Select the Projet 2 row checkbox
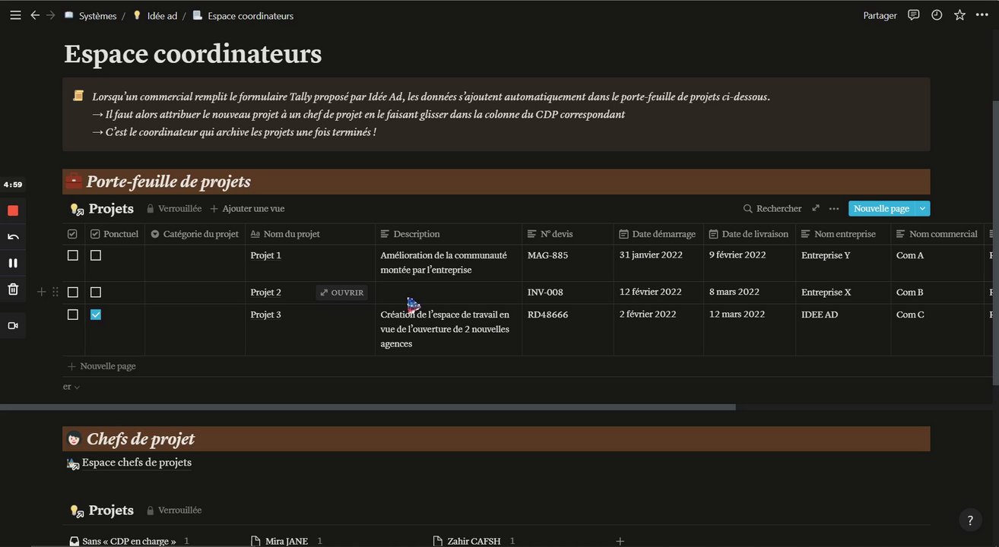Screen dimensions: 999x547 click(x=73, y=292)
